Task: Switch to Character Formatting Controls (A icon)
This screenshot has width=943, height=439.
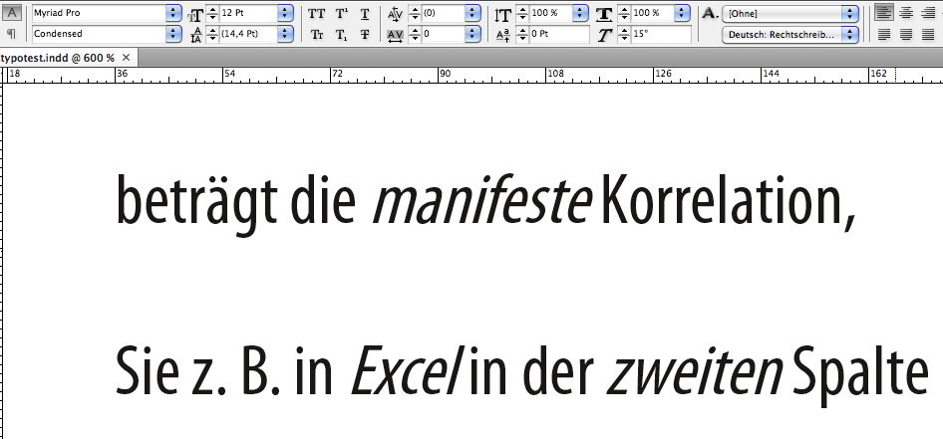Action: (14, 13)
